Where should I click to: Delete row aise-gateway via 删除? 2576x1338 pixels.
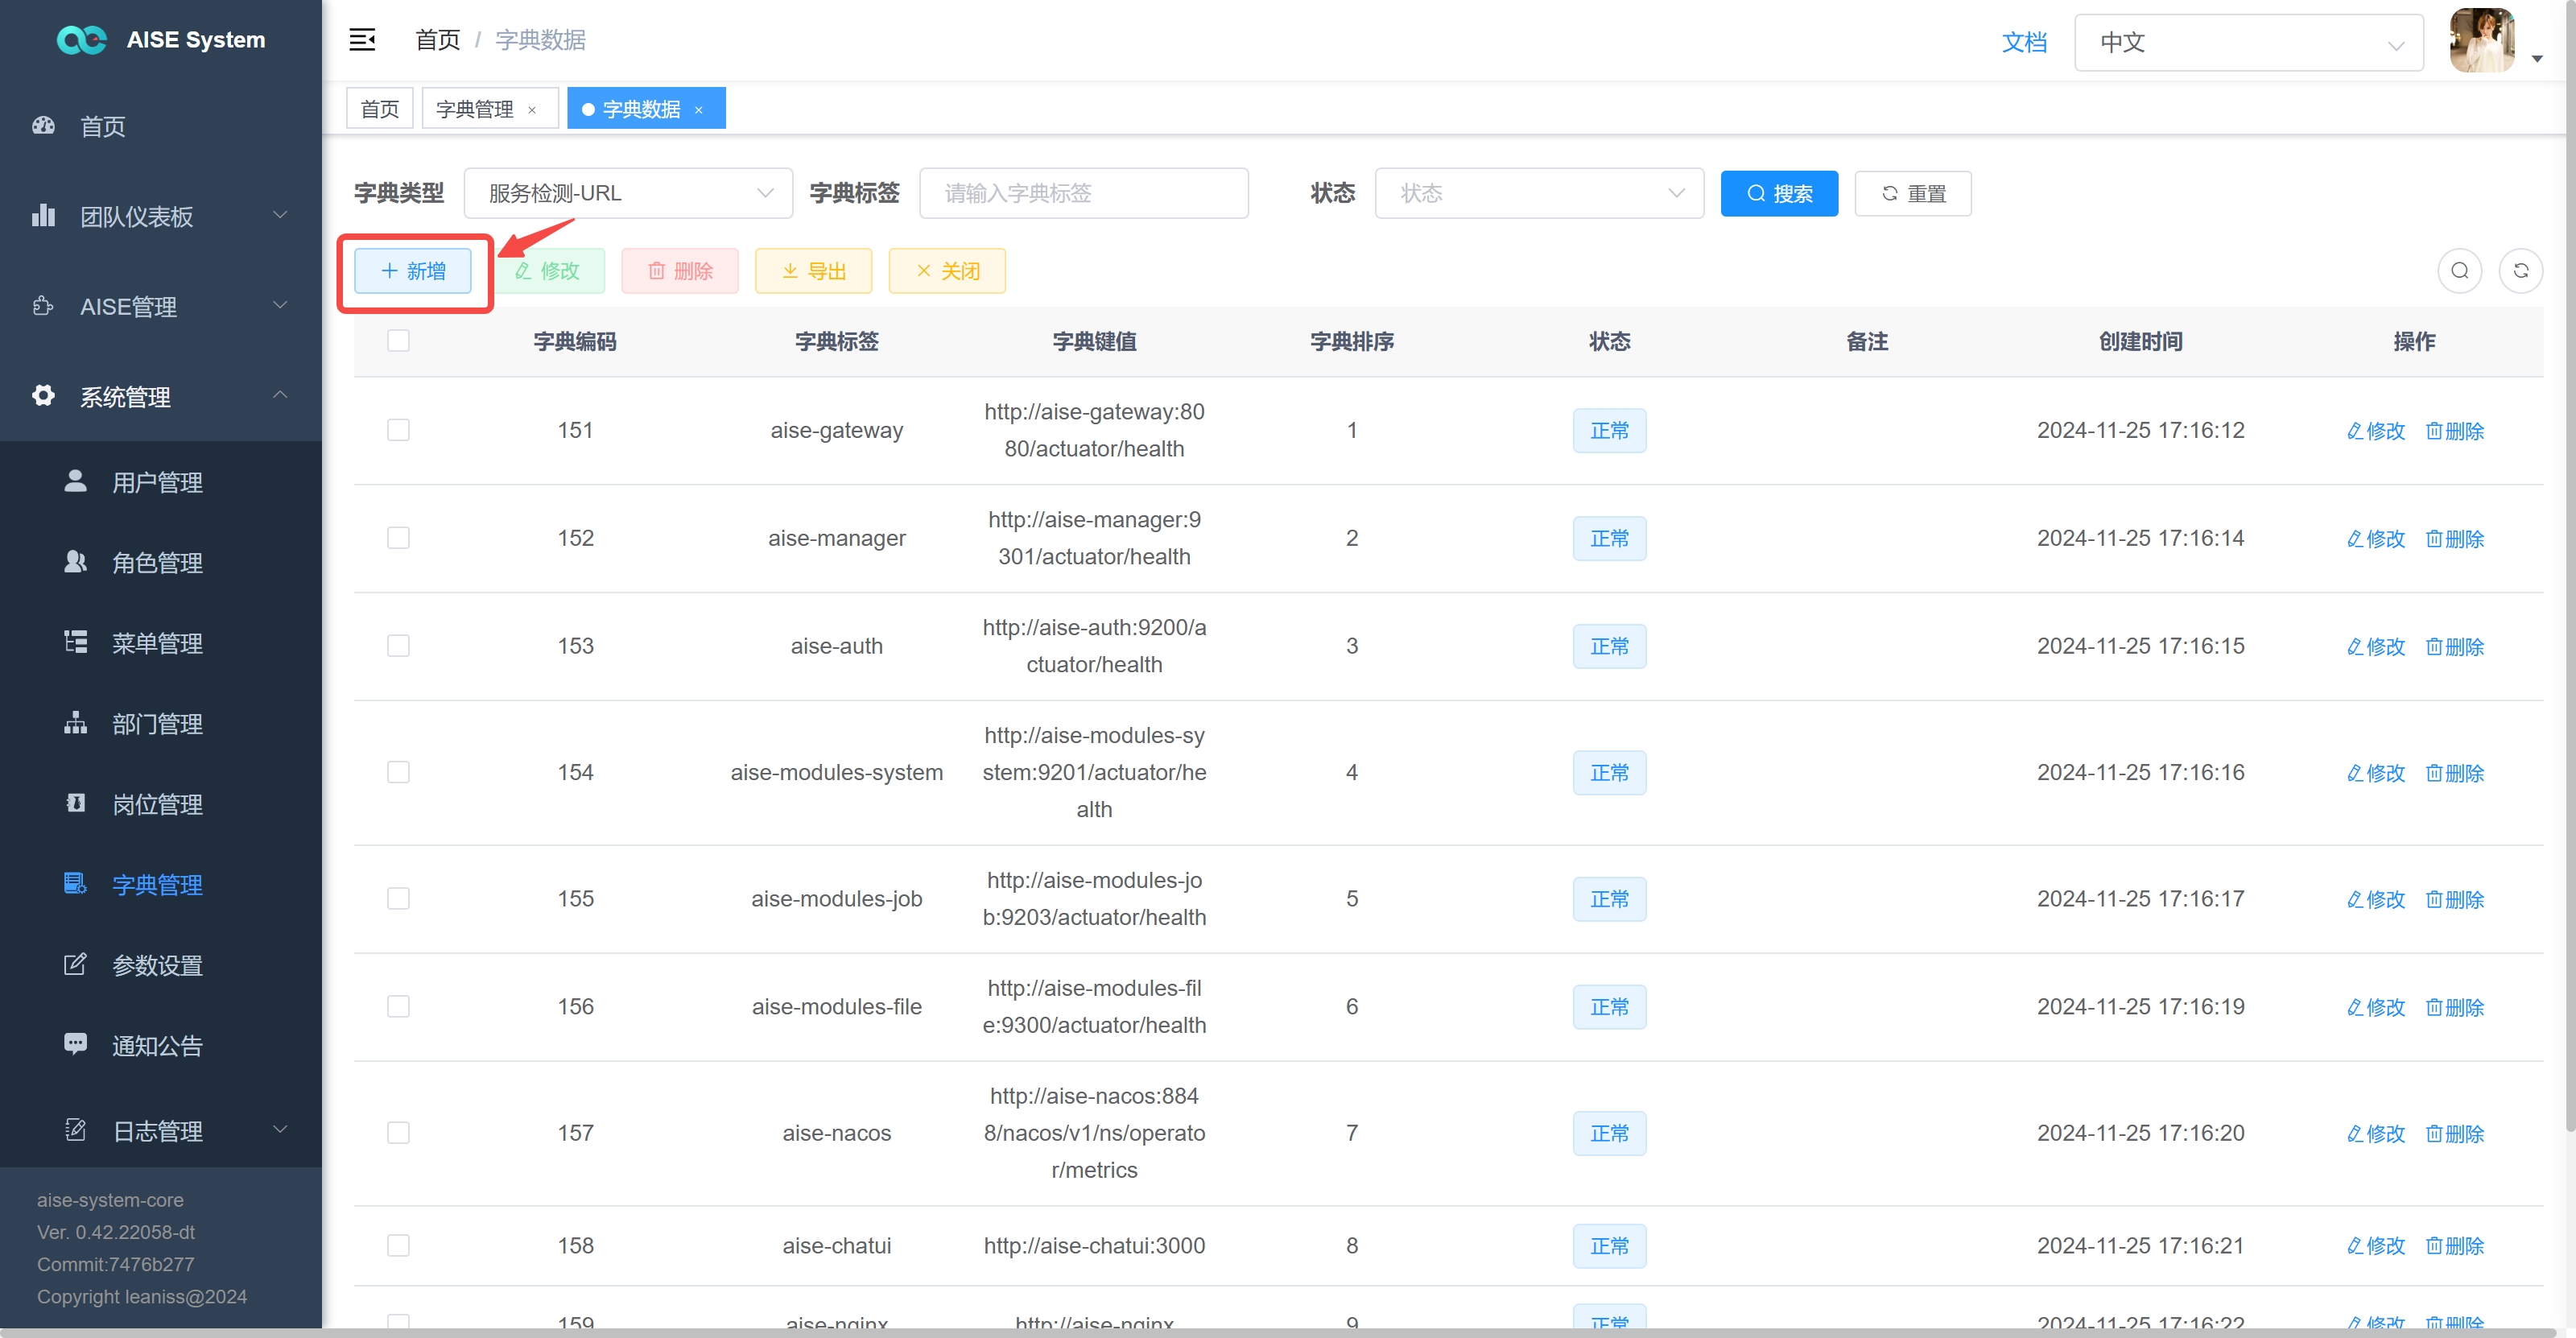click(2455, 431)
